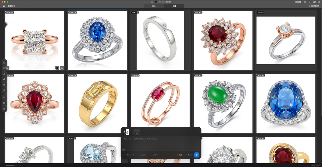Switch to the 圖片 tab
The width and height of the screenshot is (322, 167).
point(154,6)
